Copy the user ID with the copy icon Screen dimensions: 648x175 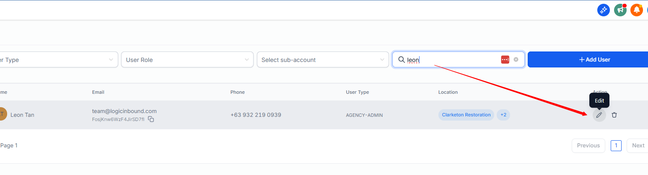point(151,119)
